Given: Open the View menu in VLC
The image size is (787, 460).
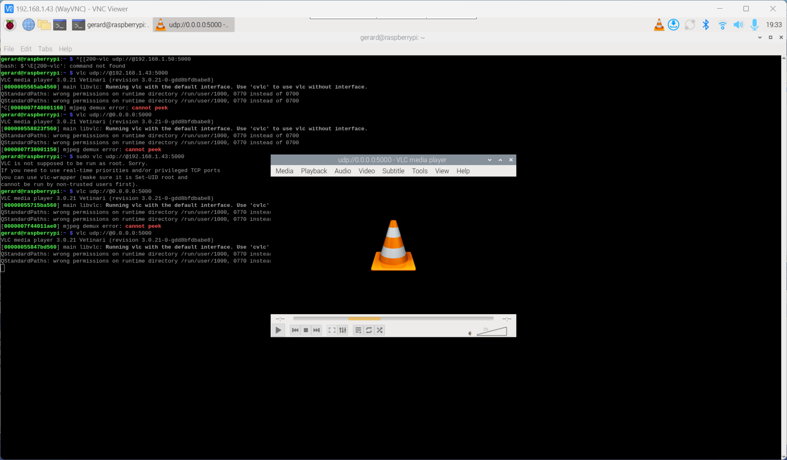Looking at the screenshot, I should coord(442,171).
